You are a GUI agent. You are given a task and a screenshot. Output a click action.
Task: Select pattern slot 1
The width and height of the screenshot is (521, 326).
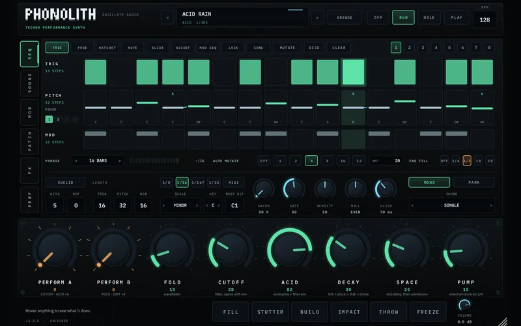(396, 48)
